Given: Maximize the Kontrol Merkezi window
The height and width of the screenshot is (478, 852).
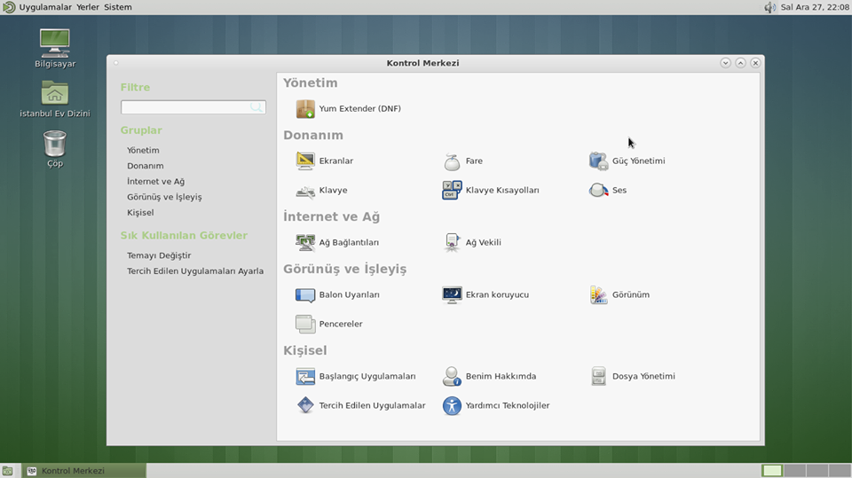Looking at the screenshot, I should tap(740, 63).
